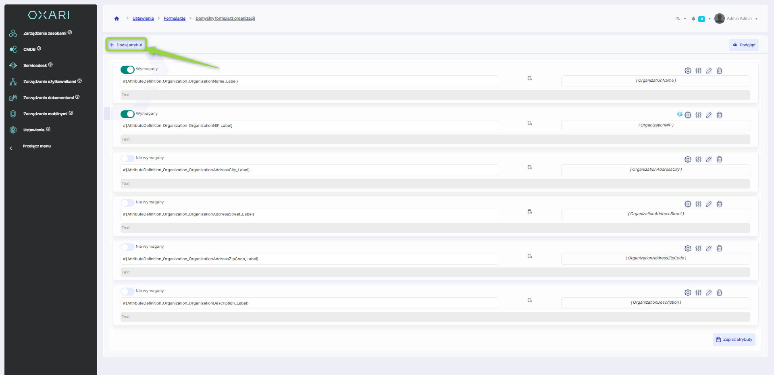Open notifications bell icon
Image resolution: width=774 pixels, height=375 pixels.
[693, 19]
